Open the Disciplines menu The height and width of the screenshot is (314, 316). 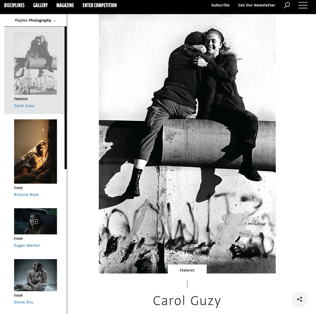tap(14, 5)
